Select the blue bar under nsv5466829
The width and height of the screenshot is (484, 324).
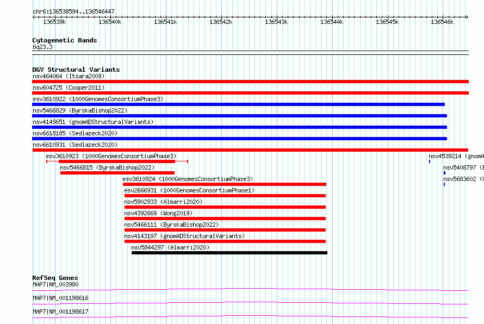(239, 116)
